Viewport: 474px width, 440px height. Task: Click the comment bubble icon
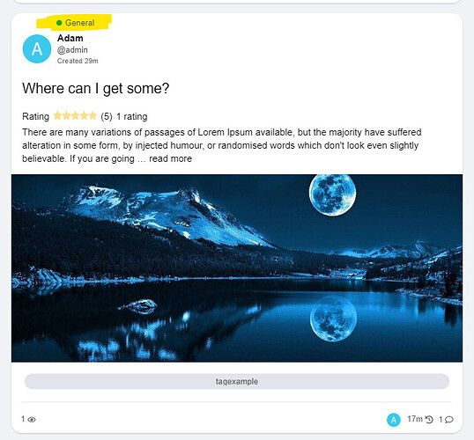click(449, 420)
